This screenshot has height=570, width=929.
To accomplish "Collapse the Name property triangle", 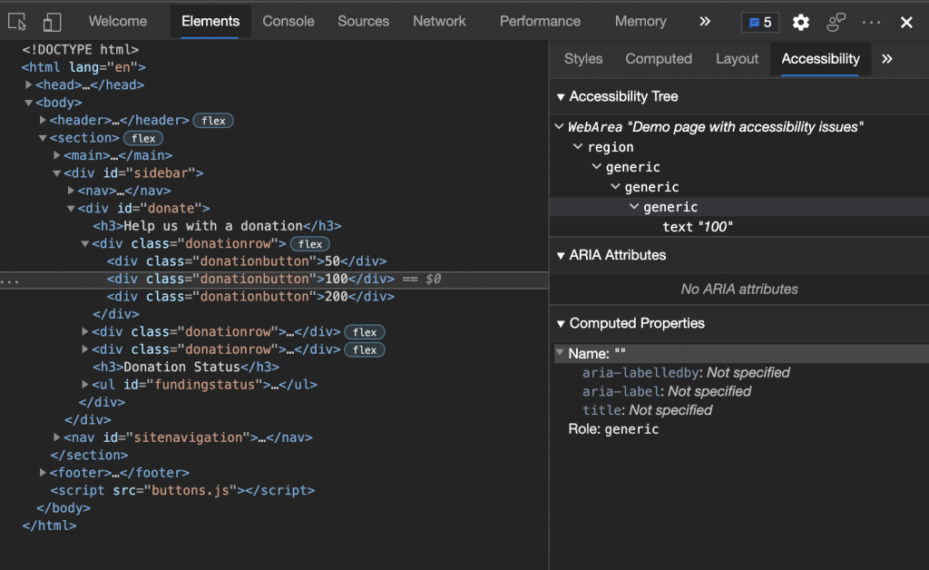I will click(x=559, y=352).
